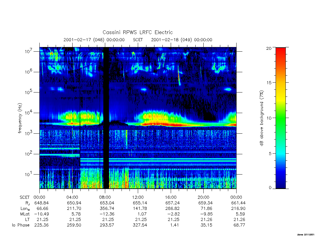Click the RJ value '655.14'
315x236 pixels.
tap(140, 203)
